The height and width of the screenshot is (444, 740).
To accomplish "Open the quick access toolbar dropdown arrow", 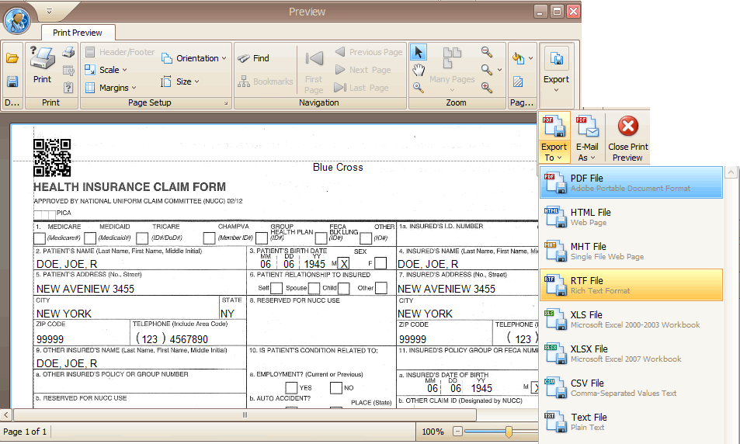I will point(49,11).
